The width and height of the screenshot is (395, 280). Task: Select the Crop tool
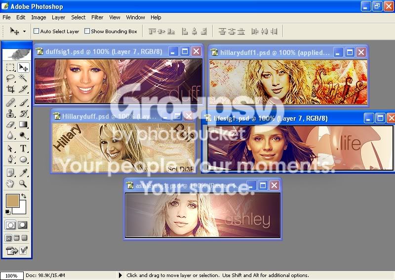coord(10,89)
